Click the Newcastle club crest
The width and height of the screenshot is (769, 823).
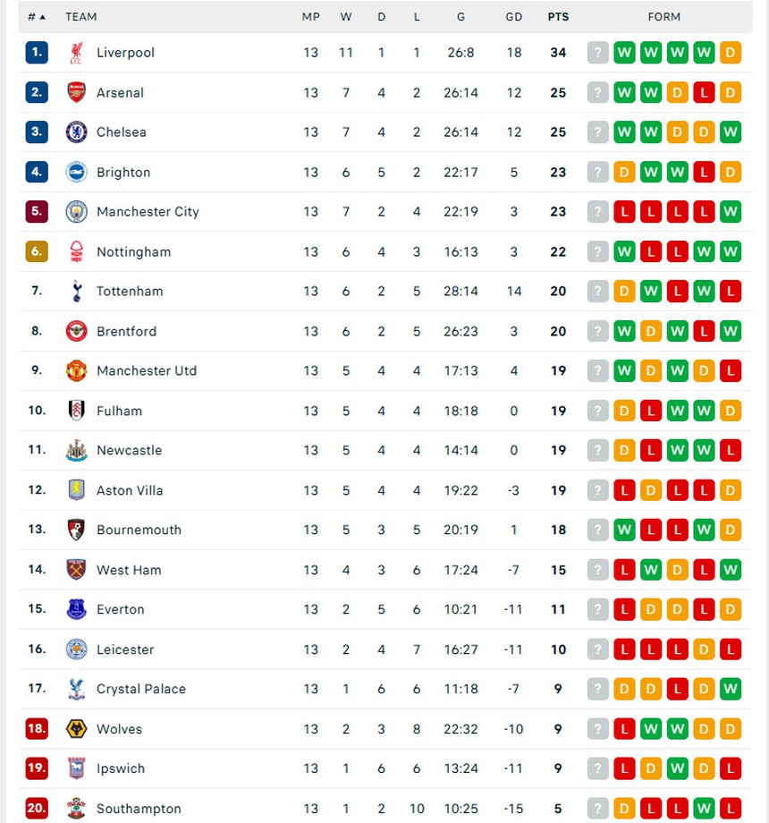pos(77,450)
